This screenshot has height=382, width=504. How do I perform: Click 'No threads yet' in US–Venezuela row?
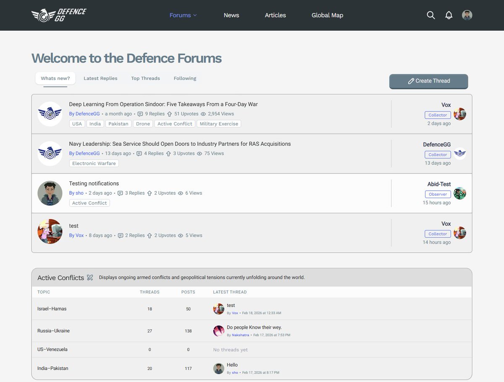(x=230, y=350)
